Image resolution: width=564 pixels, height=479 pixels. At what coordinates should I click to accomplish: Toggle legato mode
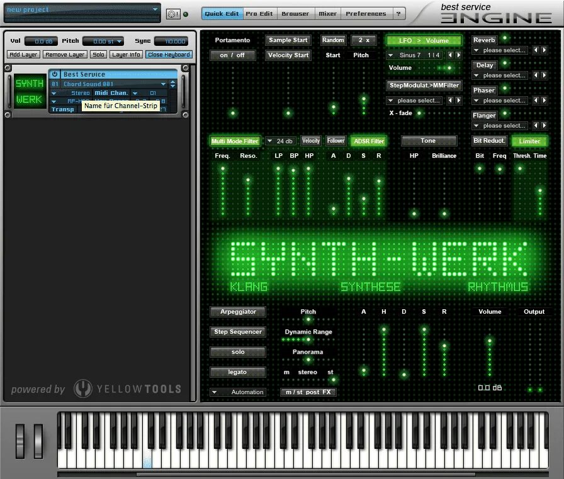[x=238, y=372]
